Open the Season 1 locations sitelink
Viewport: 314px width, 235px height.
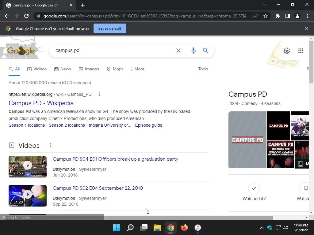click(27, 125)
